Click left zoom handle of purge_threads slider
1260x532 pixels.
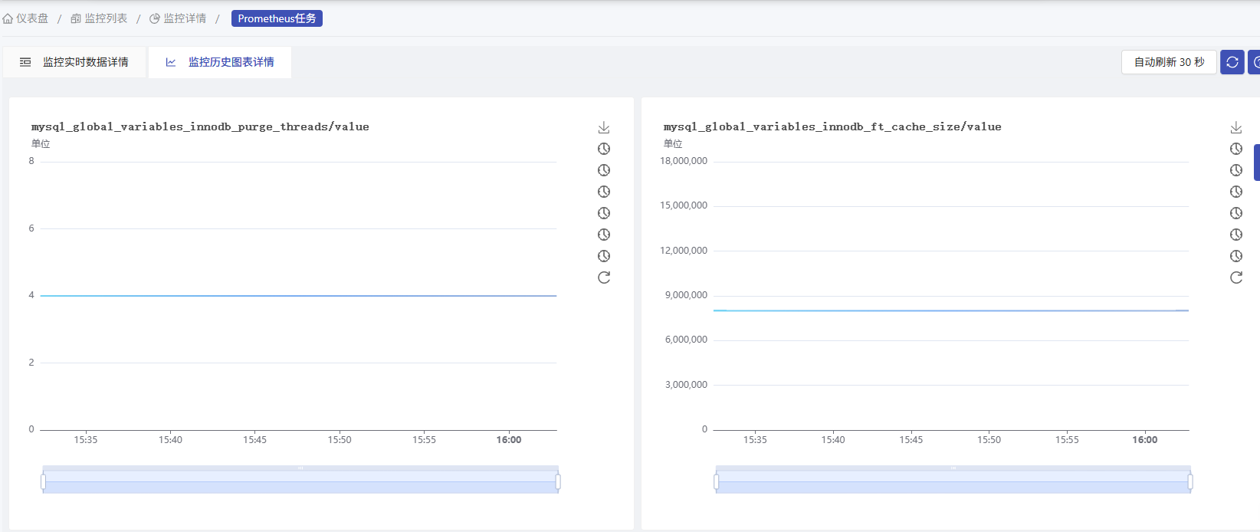pos(43,481)
